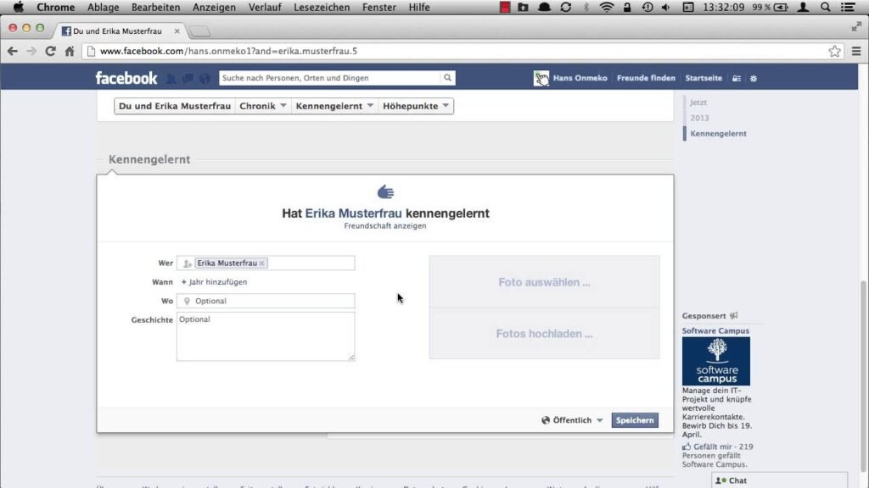
Task: Open the notifications globe icon
Action: pyautogui.click(x=205, y=78)
